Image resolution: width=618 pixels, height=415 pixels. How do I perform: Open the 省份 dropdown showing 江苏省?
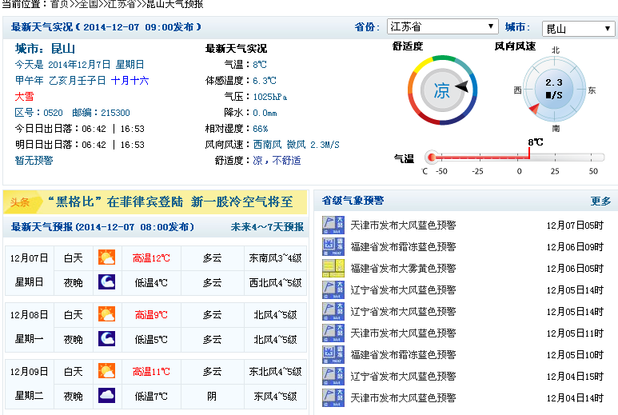[x=442, y=27]
